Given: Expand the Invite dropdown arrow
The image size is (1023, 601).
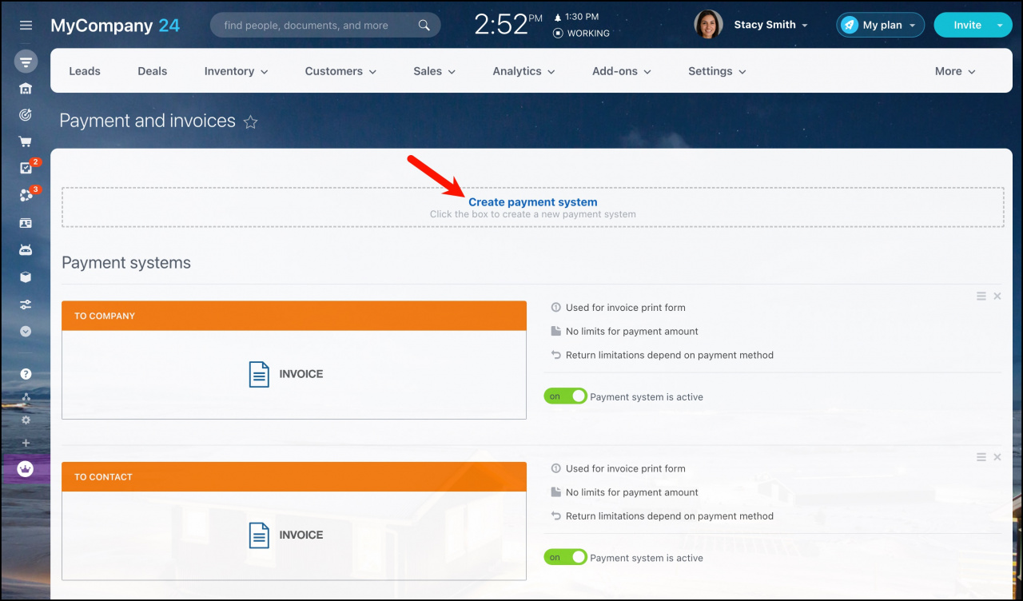Looking at the screenshot, I should (1001, 25).
